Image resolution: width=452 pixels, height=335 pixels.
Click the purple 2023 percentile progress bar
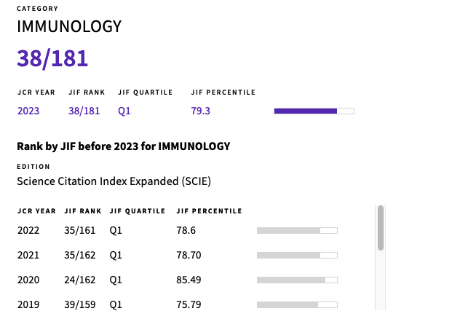point(314,111)
